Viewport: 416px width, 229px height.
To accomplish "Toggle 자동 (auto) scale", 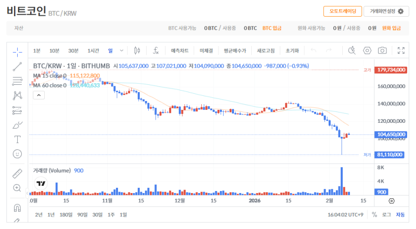I will (400, 214).
